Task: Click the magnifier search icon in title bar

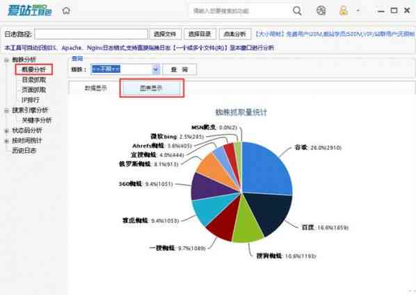Action: coord(297,11)
